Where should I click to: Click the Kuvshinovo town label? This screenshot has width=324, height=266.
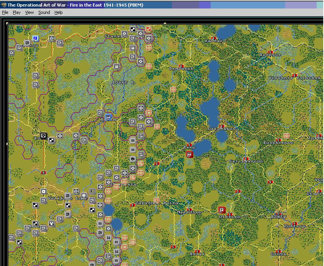[278, 142]
